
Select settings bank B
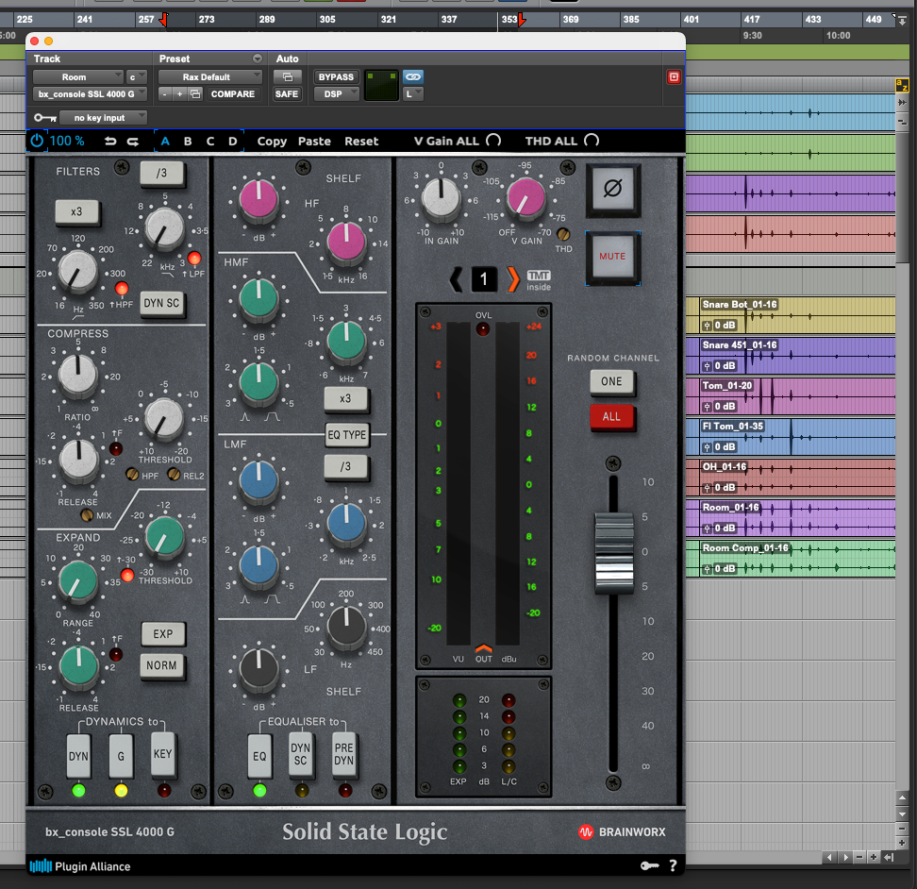[x=188, y=142]
